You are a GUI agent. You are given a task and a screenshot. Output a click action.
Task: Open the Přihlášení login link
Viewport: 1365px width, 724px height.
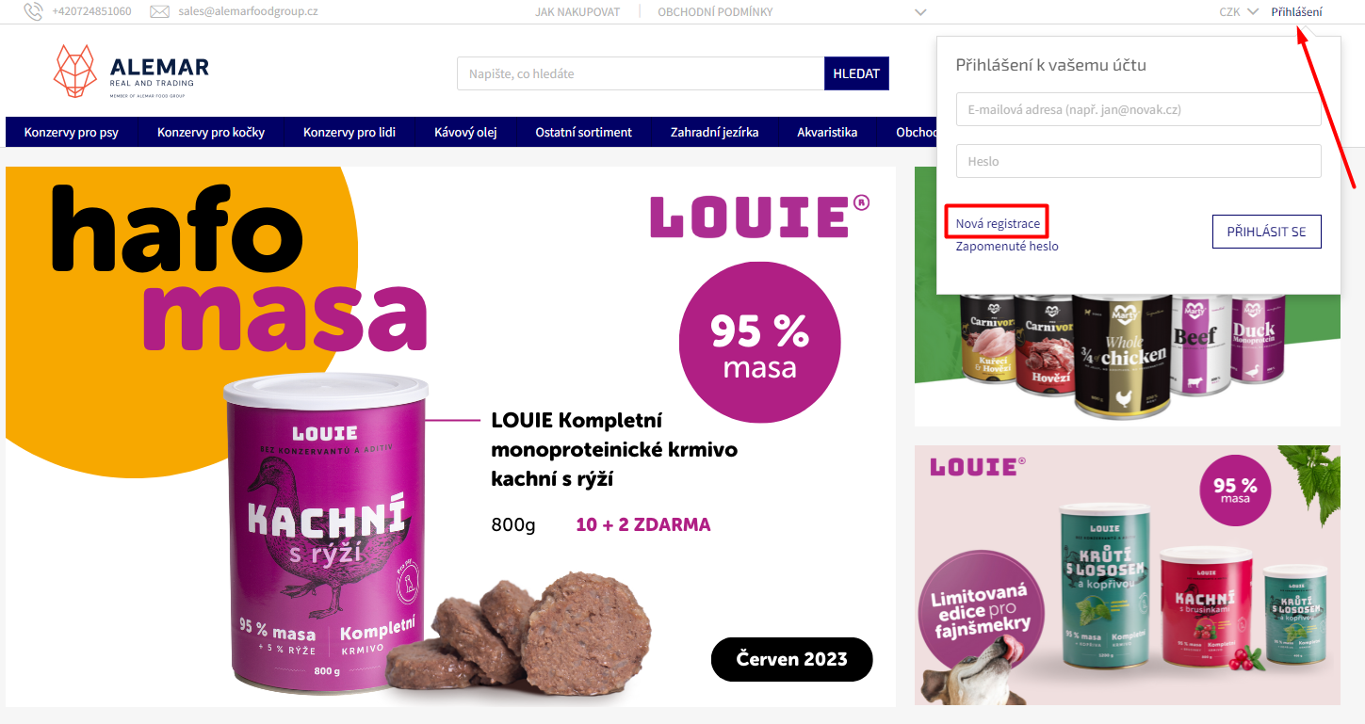pos(1296,11)
